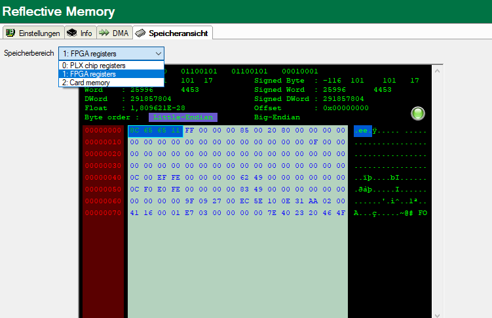Switch byte order to Big-Endian

pos(277,117)
